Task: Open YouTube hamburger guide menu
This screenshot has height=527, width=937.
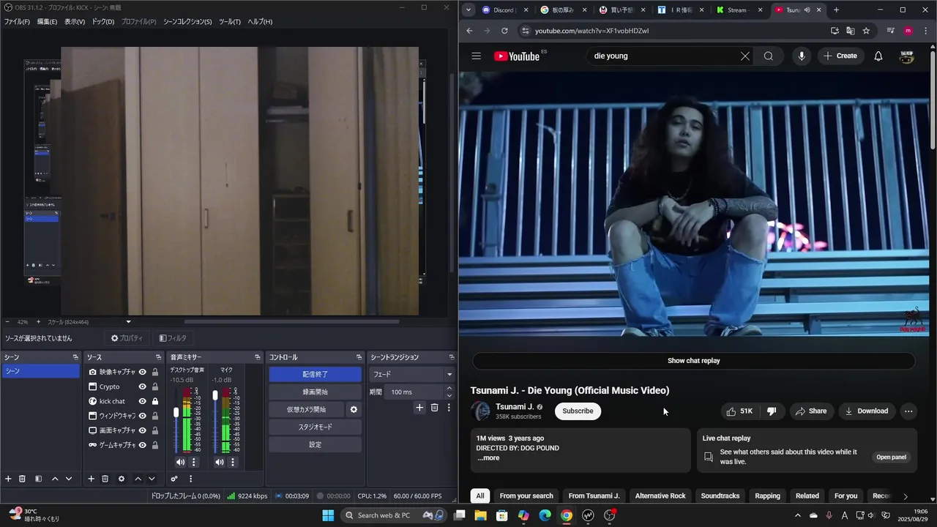Action: (x=477, y=56)
